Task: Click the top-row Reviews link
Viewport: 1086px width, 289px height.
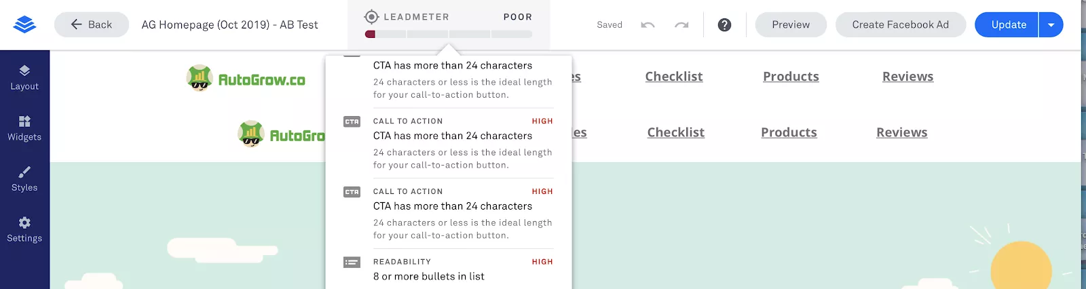Action: [907, 77]
